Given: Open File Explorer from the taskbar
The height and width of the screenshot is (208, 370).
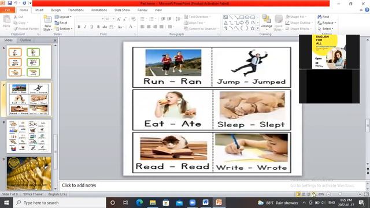Looking at the screenshot, I should tap(153, 203).
